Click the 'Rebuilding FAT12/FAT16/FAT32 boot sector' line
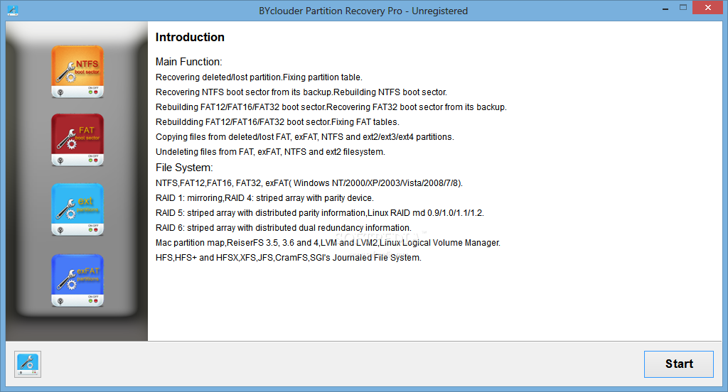The height and width of the screenshot is (392, 728). pos(331,107)
